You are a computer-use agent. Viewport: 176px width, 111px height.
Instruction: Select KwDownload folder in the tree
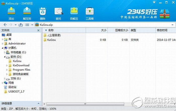[x=19, y=65]
